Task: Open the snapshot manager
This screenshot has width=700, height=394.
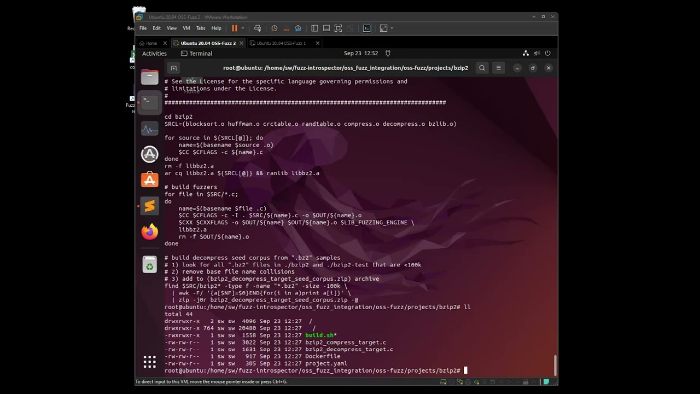Action: click(x=298, y=28)
